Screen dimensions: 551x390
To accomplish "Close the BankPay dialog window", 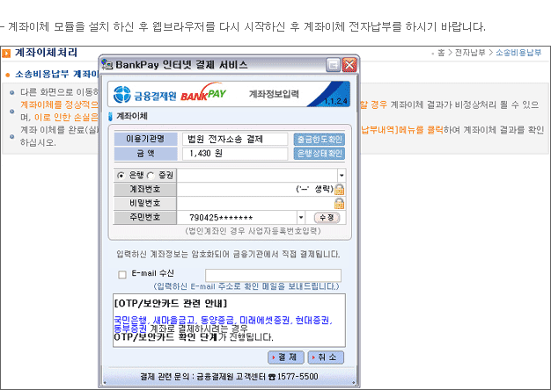I will pyautogui.click(x=349, y=65).
